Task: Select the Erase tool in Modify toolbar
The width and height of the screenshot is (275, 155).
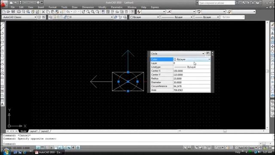Action: (272, 24)
